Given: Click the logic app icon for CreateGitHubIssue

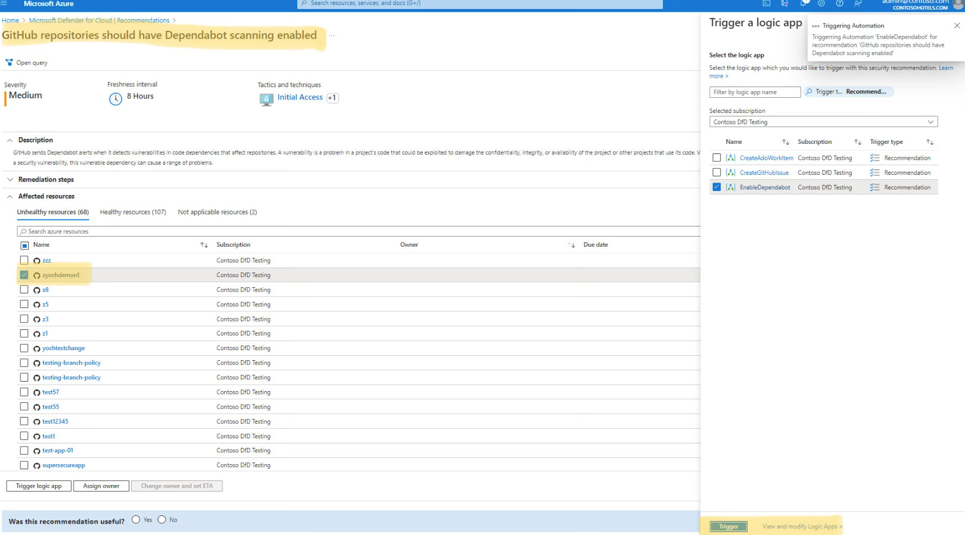Looking at the screenshot, I should (x=731, y=173).
